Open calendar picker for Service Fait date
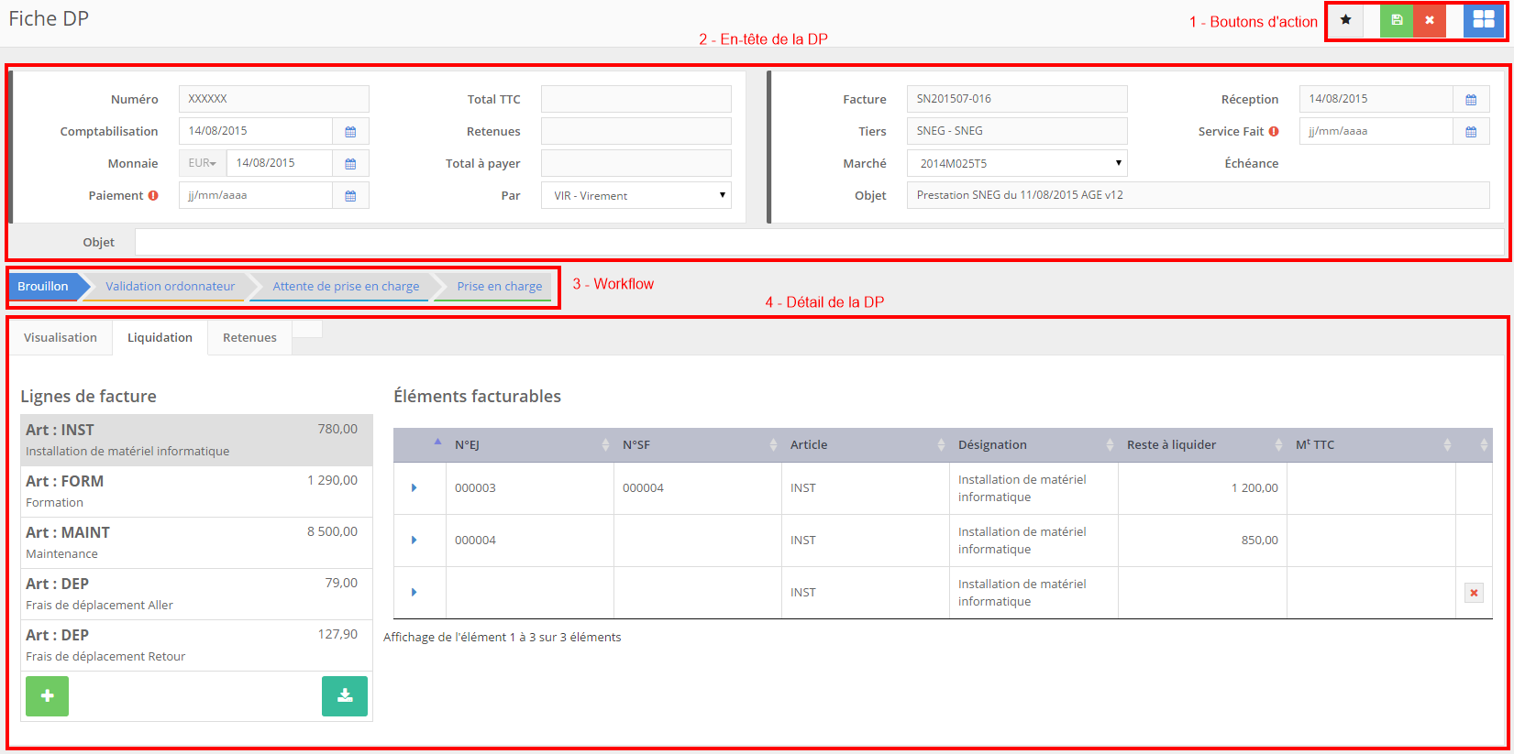Screen dimensions: 1514x754 pos(1471,132)
